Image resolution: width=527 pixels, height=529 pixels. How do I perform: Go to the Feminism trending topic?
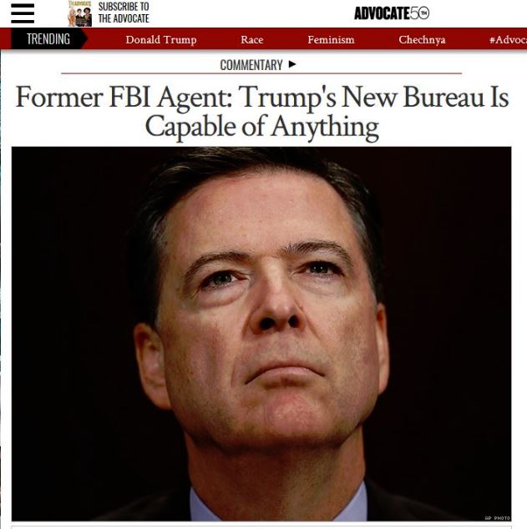pyautogui.click(x=331, y=40)
